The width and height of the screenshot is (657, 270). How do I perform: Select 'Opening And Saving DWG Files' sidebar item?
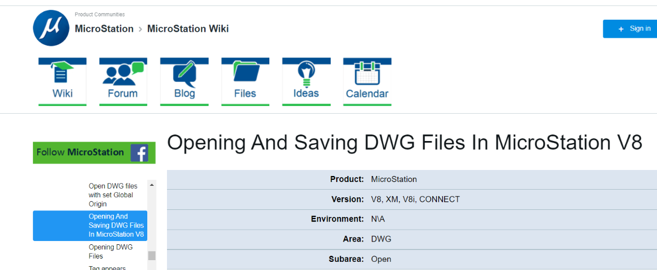pyautogui.click(x=90, y=226)
